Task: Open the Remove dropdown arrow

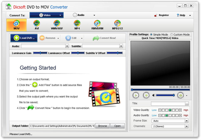Action: (x=58, y=38)
